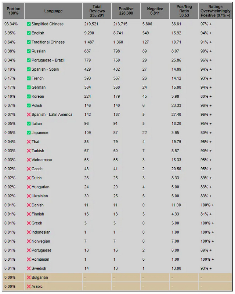Click the Ratings Overwhelmingly Positive header
Viewport: 235px width, 294px height.
(x=215, y=11)
